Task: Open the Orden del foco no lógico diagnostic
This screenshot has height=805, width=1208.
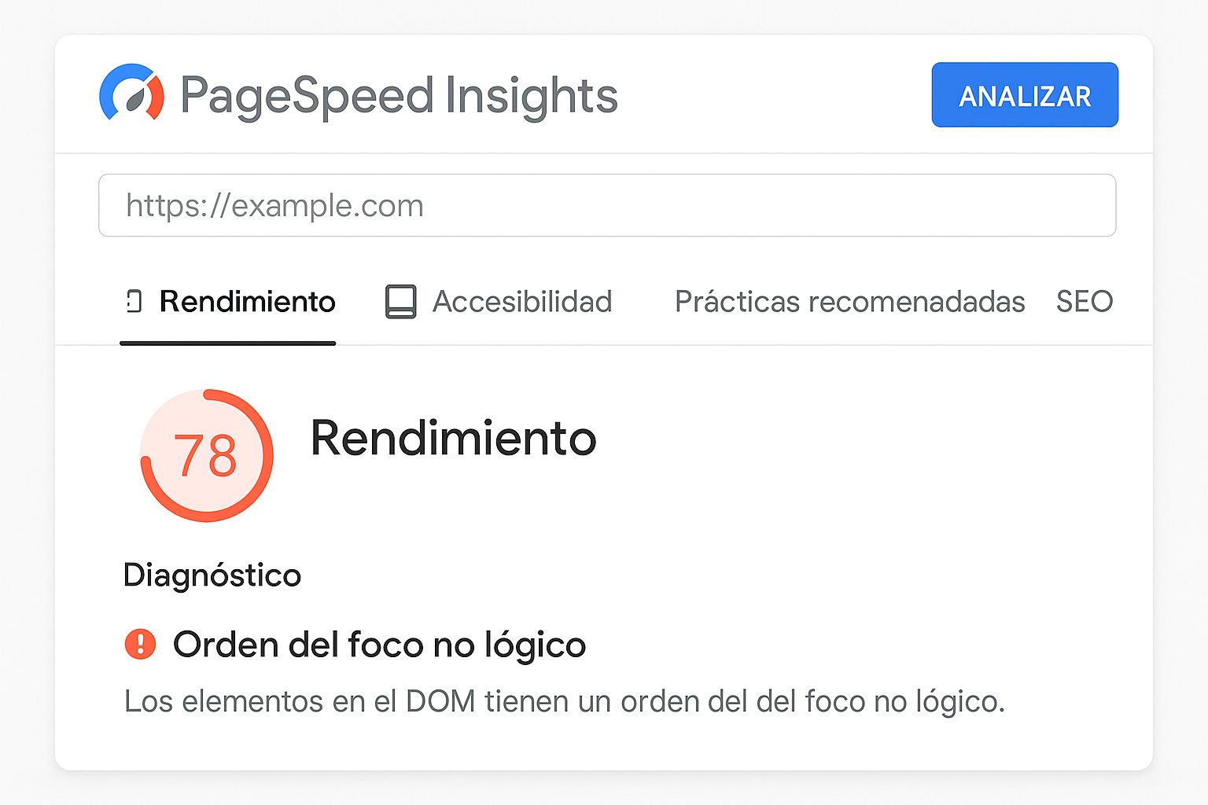Action: coord(380,645)
